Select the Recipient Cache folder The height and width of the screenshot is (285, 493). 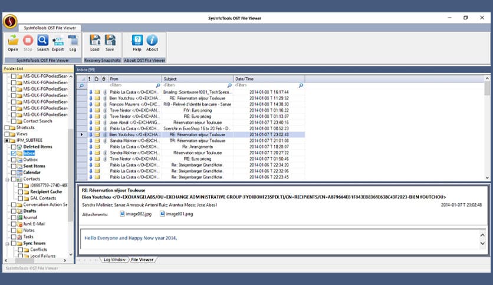pyautogui.click(x=46, y=192)
